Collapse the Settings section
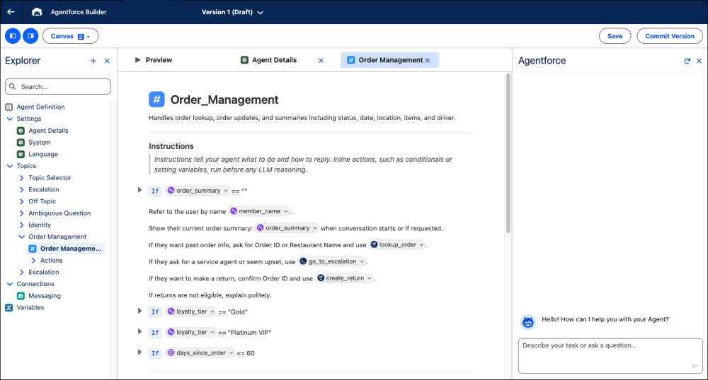The image size is (708, 380). (x=10, y=119)
